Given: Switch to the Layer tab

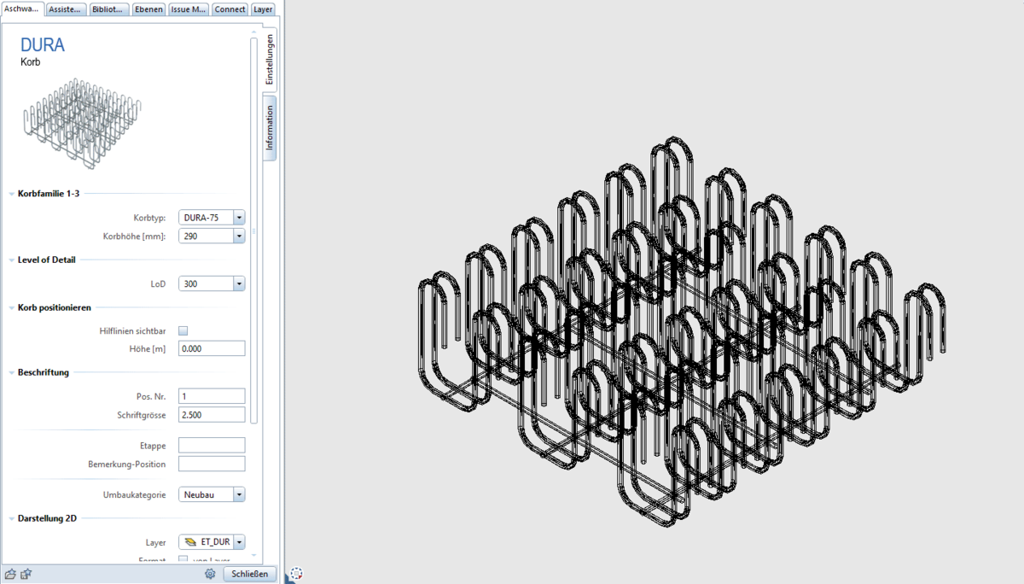Looking at the screenshot, I should pos(264,9).
